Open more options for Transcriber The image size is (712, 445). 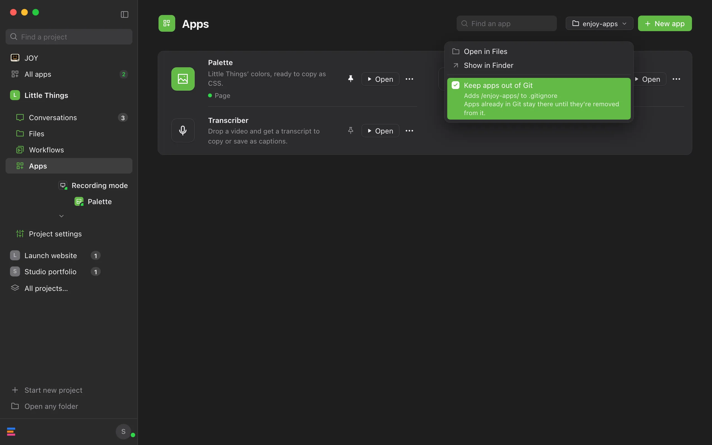click(x=409, y=131)
